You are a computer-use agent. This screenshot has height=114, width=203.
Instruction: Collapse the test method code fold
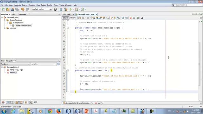68,70
